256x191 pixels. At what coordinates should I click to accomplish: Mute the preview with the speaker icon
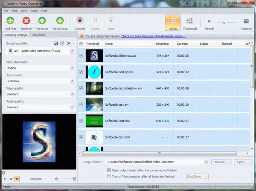click(57, 179)
